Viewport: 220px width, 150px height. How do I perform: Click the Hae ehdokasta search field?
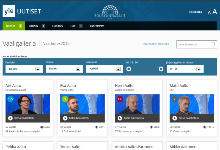point(194,44)
